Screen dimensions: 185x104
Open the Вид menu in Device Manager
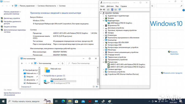tap(117, 6)
